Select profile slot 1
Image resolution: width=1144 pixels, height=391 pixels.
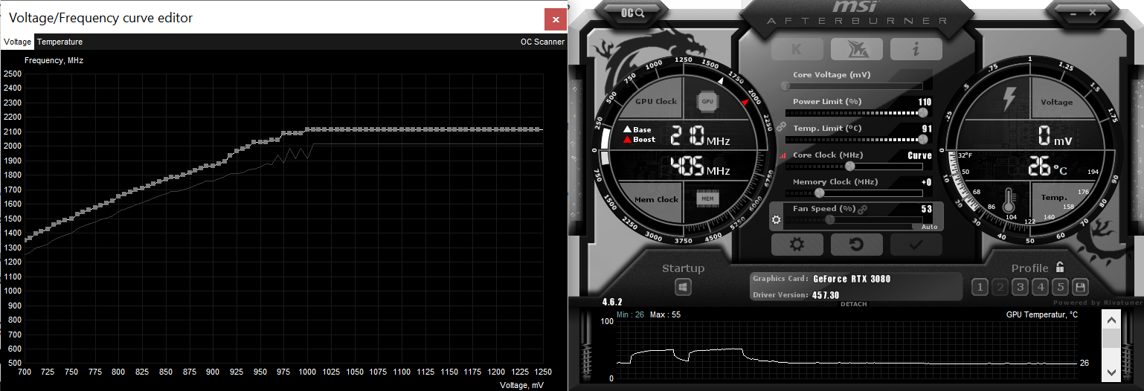[x=980, y=287]
